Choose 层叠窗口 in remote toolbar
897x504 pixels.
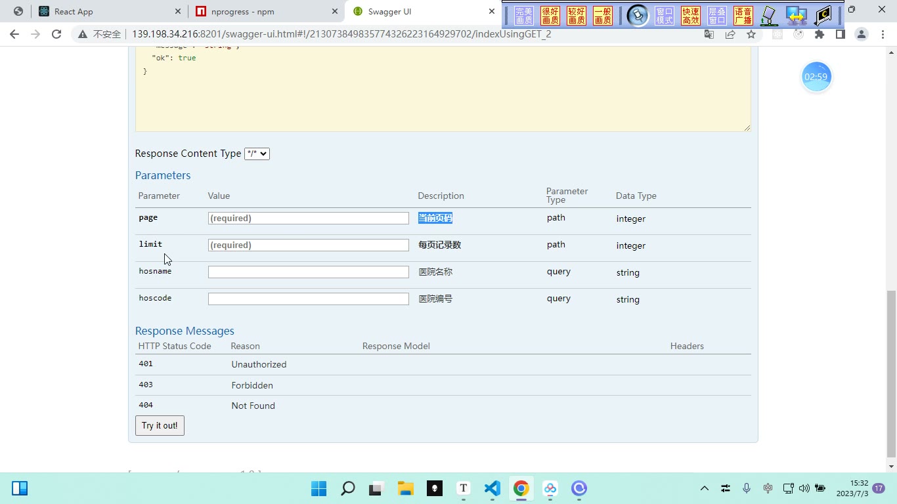coord(717,16)
